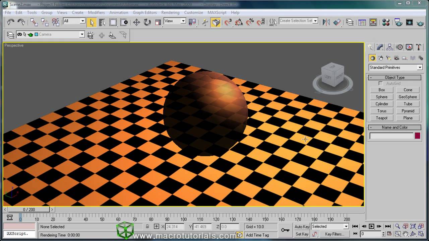Toggle Angle Snap on the toolbar
This screenshot has width=429, height=241.
tap(239, 22)
